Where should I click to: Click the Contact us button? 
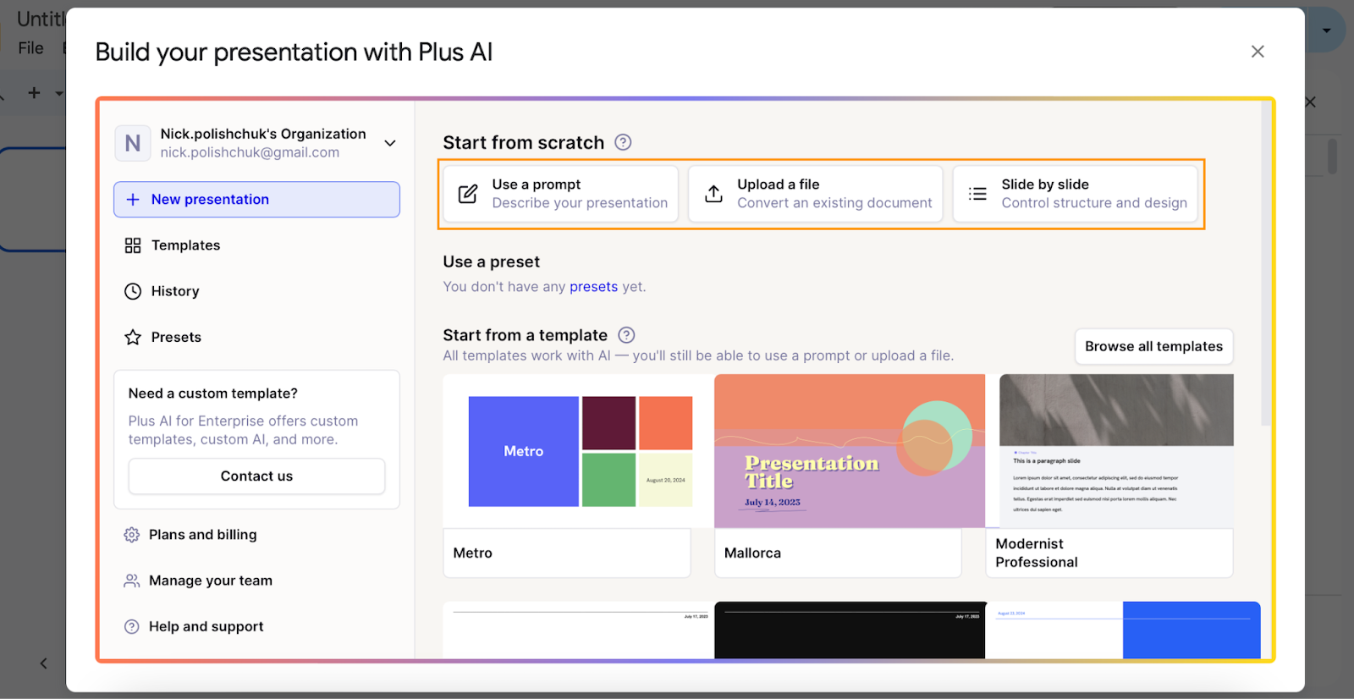coord(256,476)
